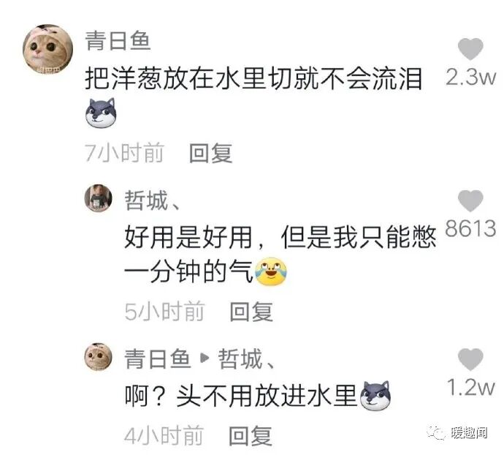Viewport: 504px width, 455px height.
Task: Like 哲城's reply with 8613 likes
Action: pyautogui.click(x=470, y=200)
